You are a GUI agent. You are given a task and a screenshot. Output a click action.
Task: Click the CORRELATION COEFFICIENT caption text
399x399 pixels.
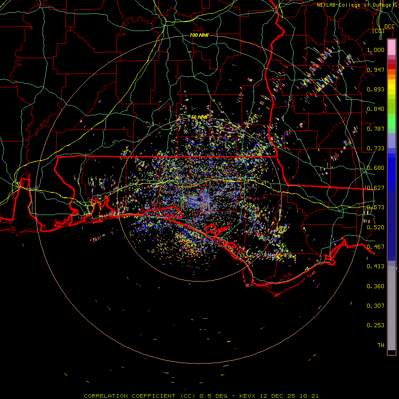[131, 396]
